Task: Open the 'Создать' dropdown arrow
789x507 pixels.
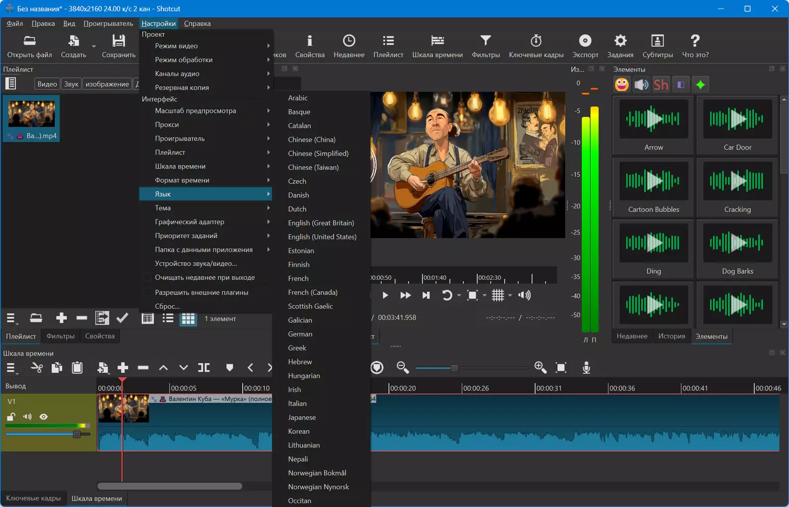Action: click(93, 47)
